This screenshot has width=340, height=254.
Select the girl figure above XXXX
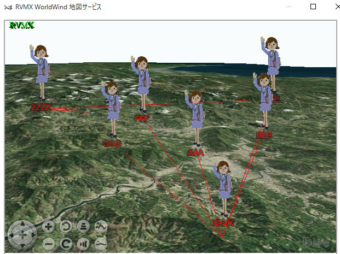tap(223, 188)
